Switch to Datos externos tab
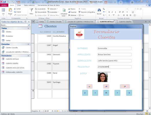 tap(29, 5)
